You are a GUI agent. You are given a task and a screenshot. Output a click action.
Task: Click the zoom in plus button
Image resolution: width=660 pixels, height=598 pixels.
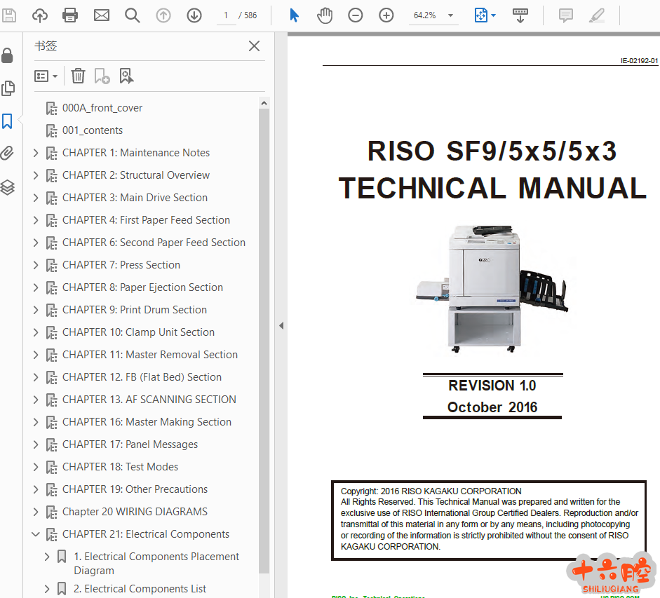(386, 15)
